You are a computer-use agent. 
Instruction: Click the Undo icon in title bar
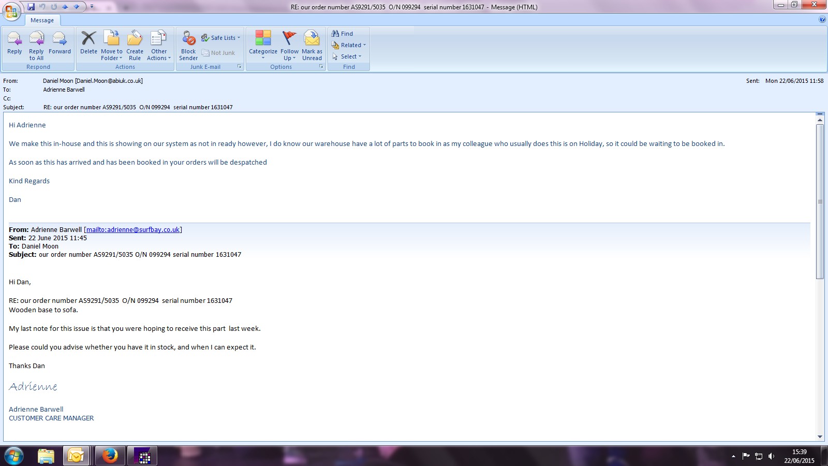click(42, 7)
